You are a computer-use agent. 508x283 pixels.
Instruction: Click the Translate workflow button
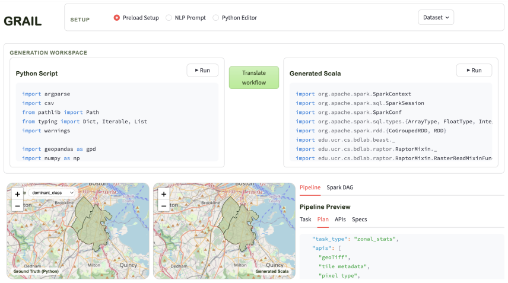pos(254,78)
